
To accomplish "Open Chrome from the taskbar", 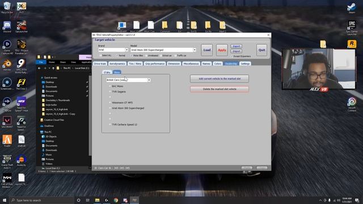I will 116,200.
